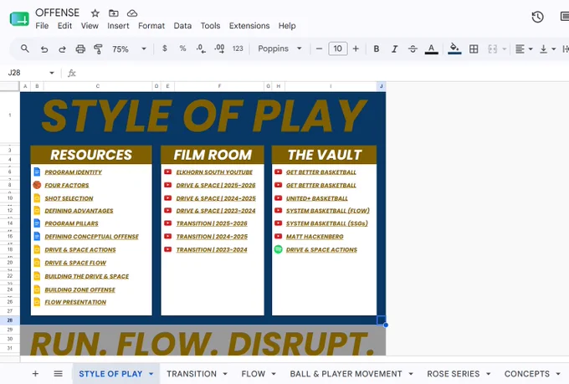The width and height of the screenshot is (569, 384).
Task: Undo the last action
Action: pos(44,49)
